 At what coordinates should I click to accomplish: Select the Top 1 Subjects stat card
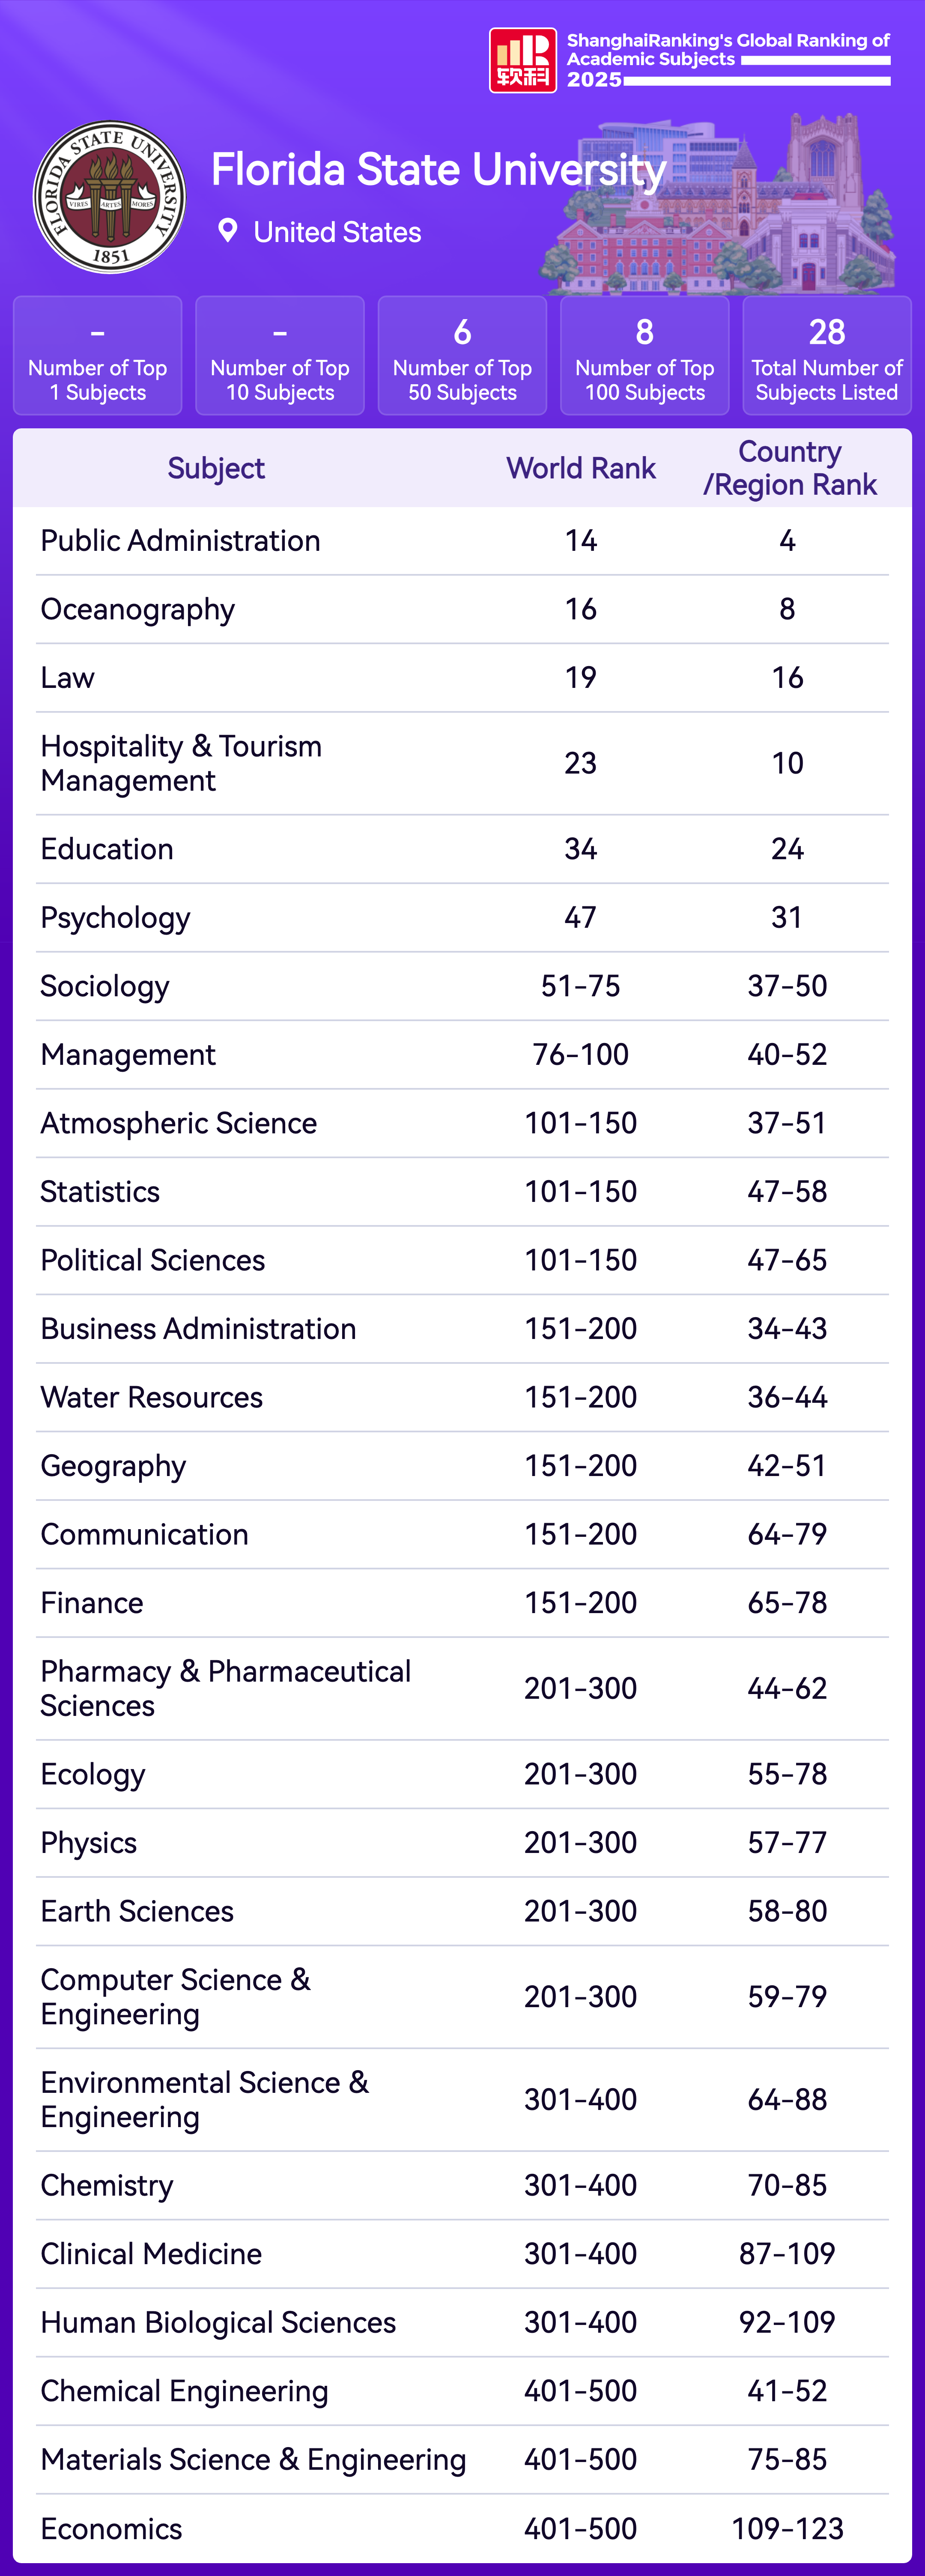pyautogui.click(x=98, y=356)
